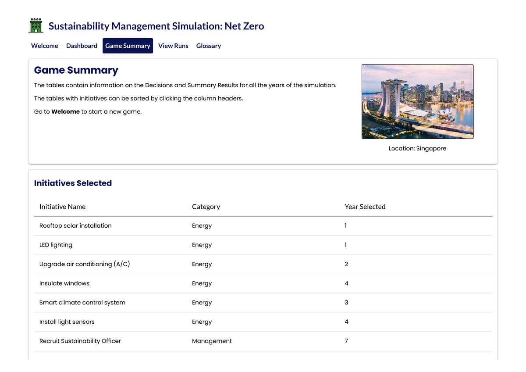
Task: Select the Recruit Sustainability Officer row
Action: (80, 341)
